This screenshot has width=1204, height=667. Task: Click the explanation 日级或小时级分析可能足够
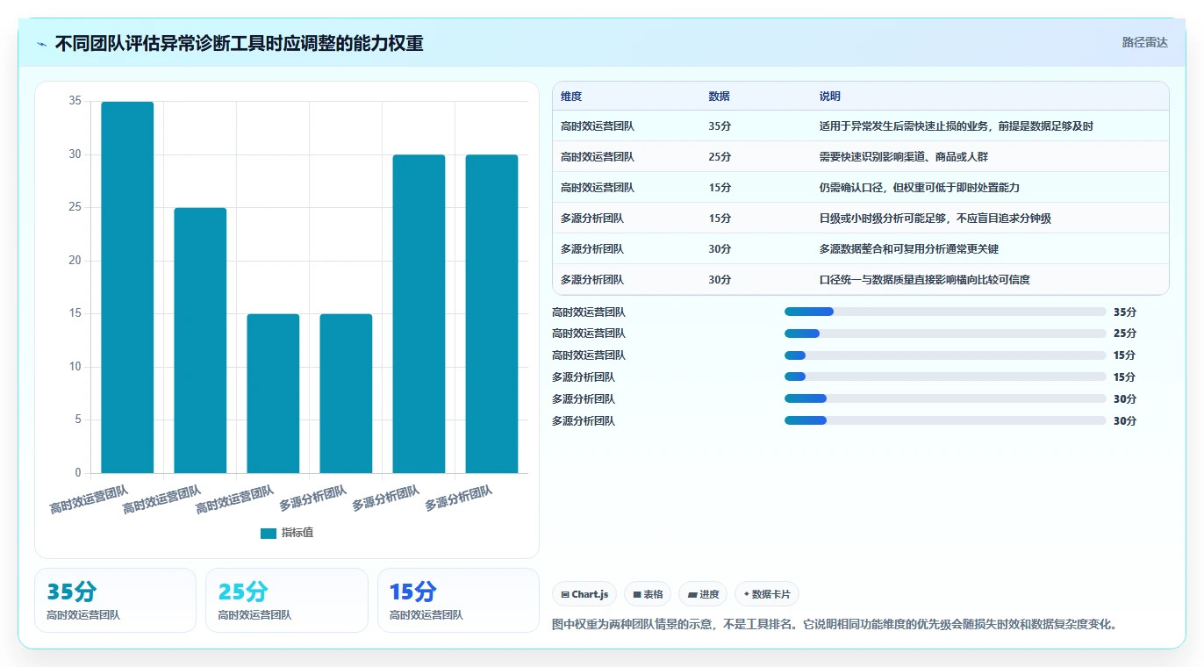[x=935, y=219]
